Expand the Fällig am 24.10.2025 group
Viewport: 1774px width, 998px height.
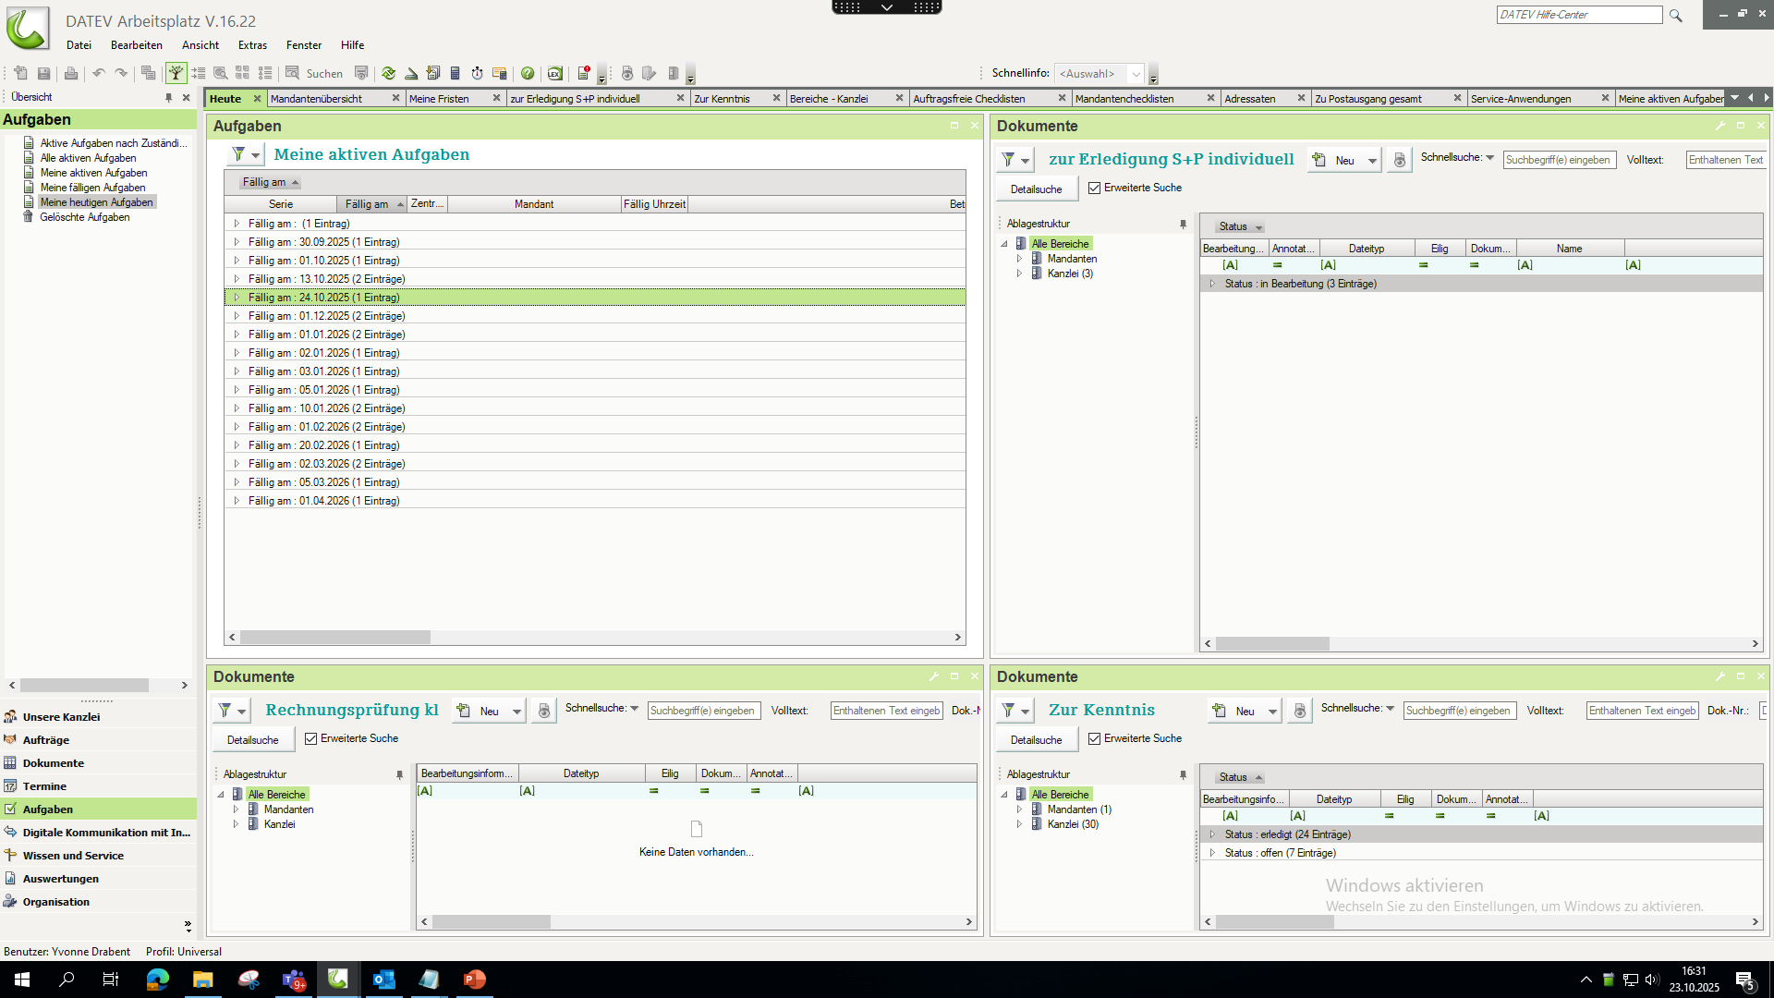click(x=237, y=298)
